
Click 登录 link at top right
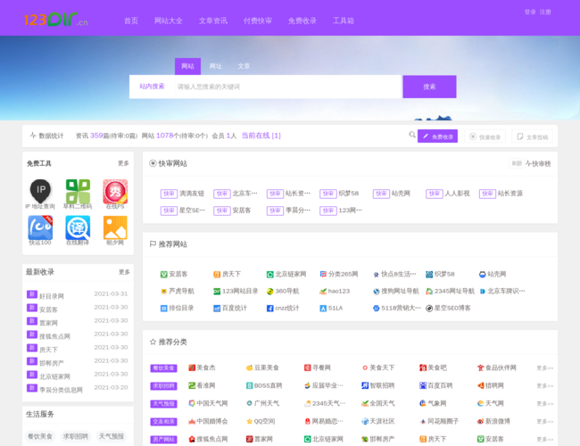pos(530,12)
